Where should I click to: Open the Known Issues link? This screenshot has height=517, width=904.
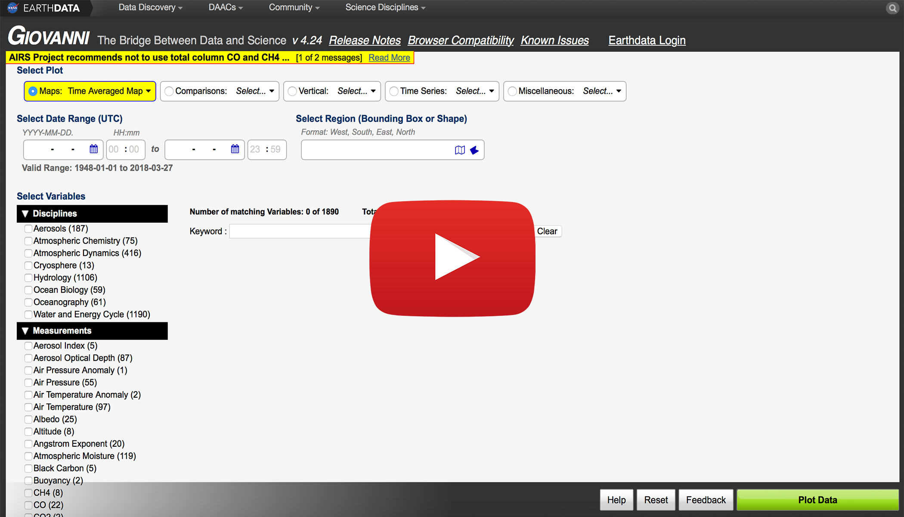[555, 40]
